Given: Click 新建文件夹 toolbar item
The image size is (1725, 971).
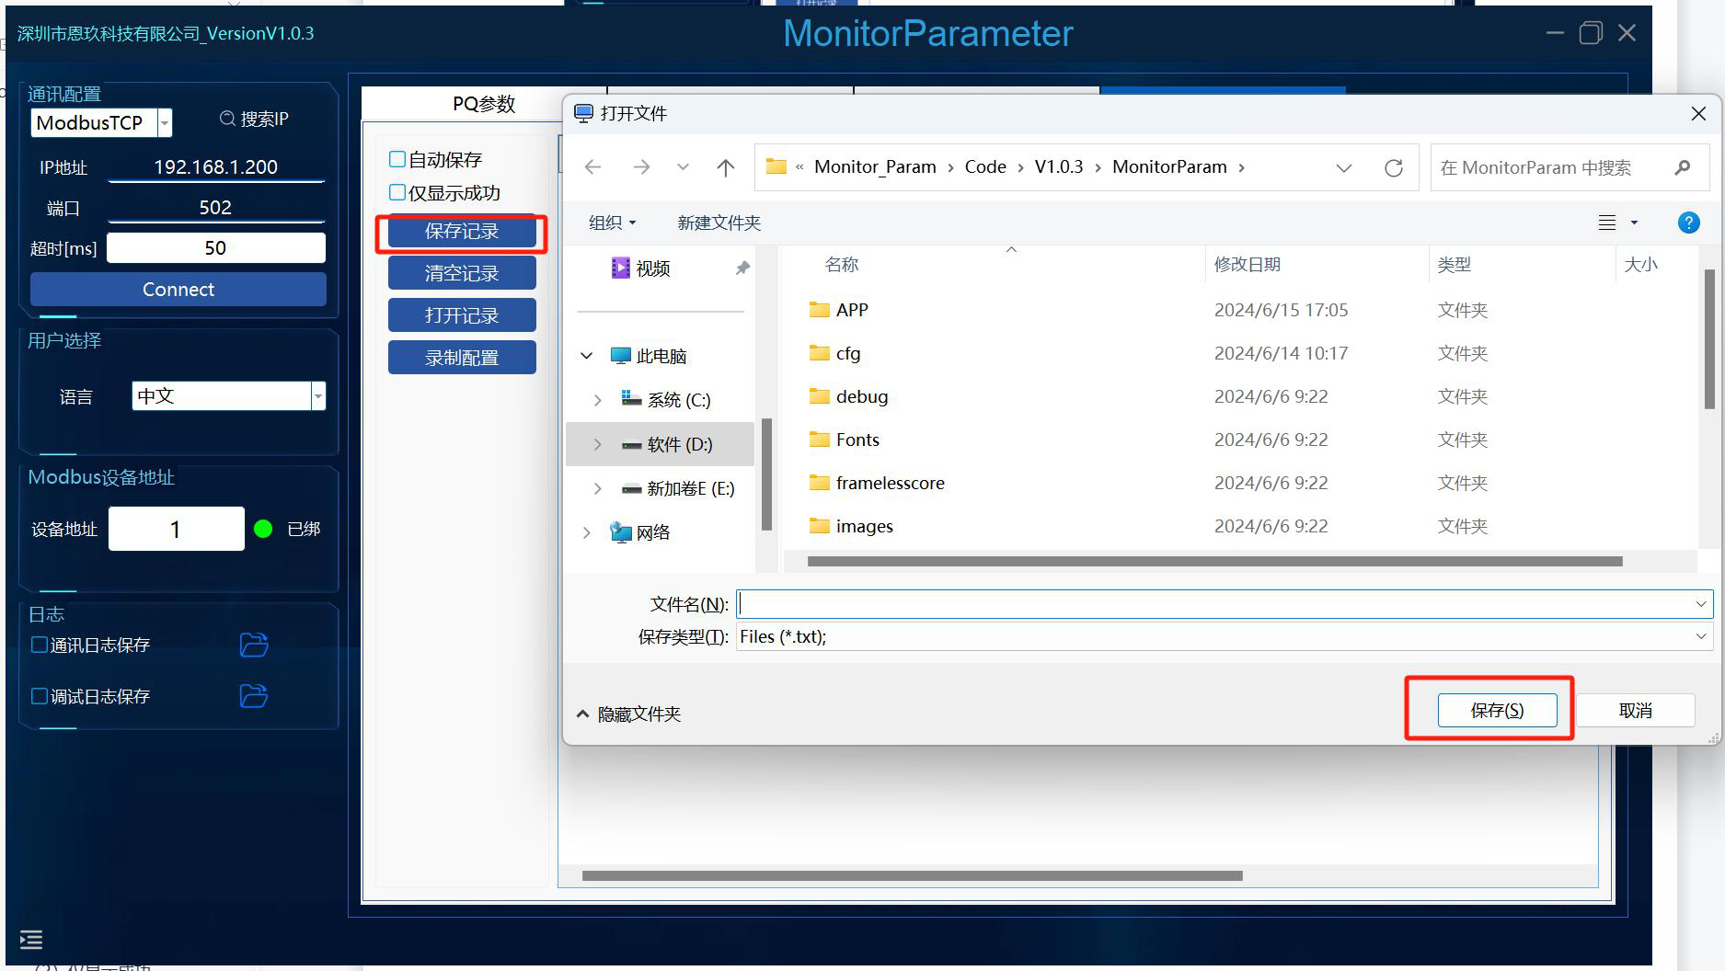Looking at the screenshot, I should point(719,223).
